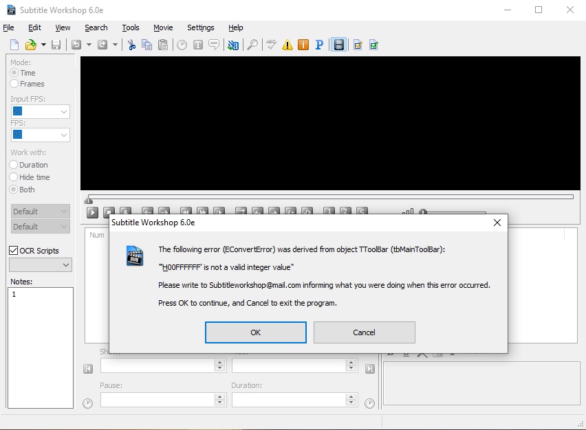This screenshot has height=430, width=586.
Task: Open the Search menu
Action: tap(96, 27)
